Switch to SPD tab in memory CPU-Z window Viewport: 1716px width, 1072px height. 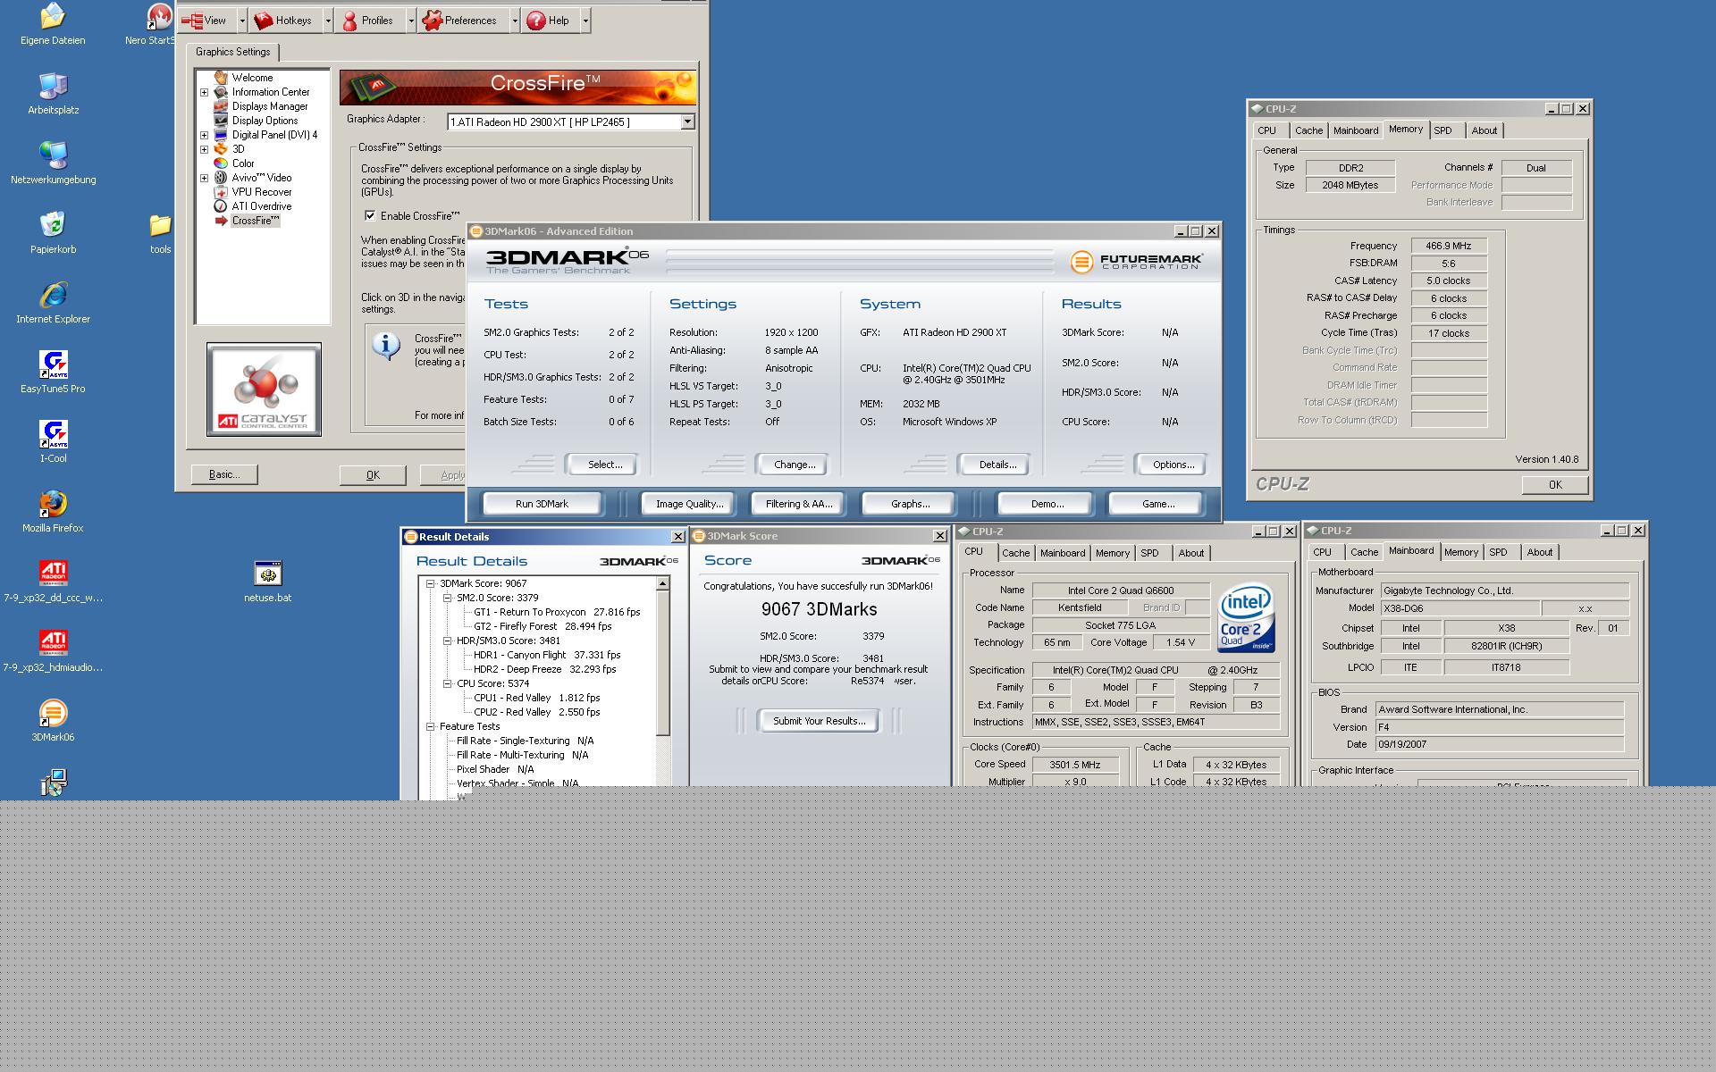1443,130
